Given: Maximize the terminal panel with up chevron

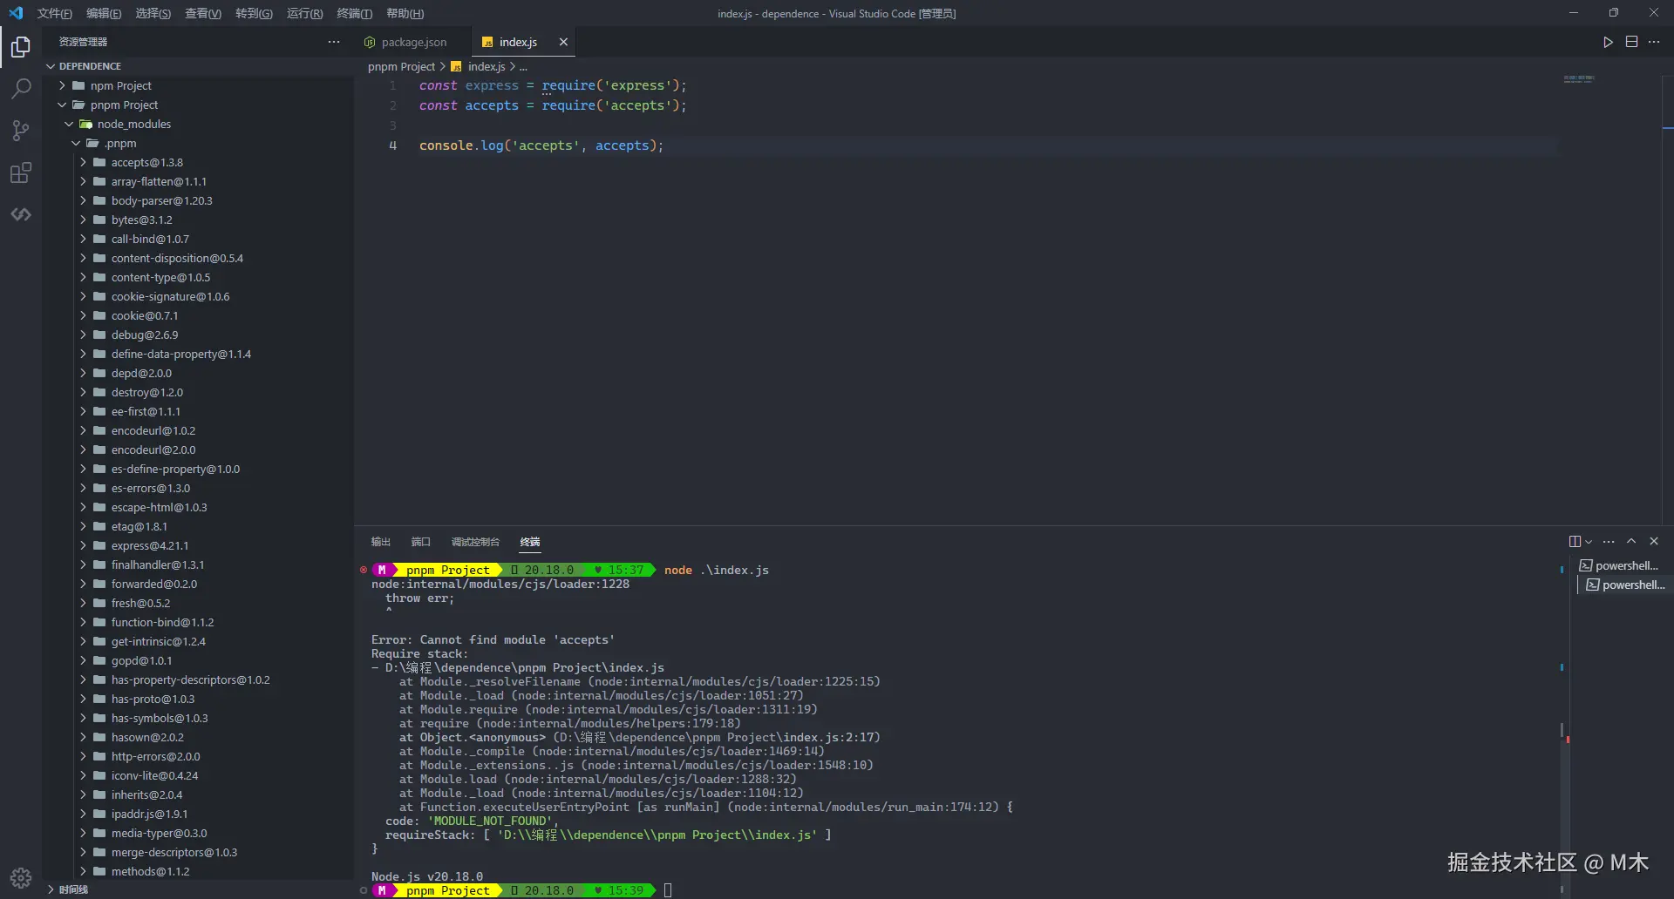Looking at the screenshot, I should coord(1631,541).
